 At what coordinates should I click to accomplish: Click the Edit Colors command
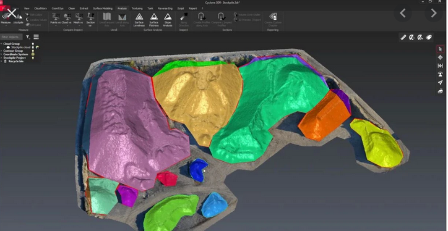click(x=34, y=15)
